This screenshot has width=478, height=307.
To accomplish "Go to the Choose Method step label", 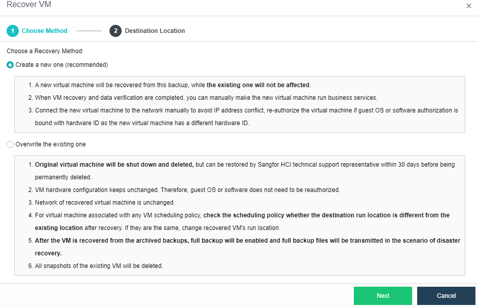I will pos(45,31).
